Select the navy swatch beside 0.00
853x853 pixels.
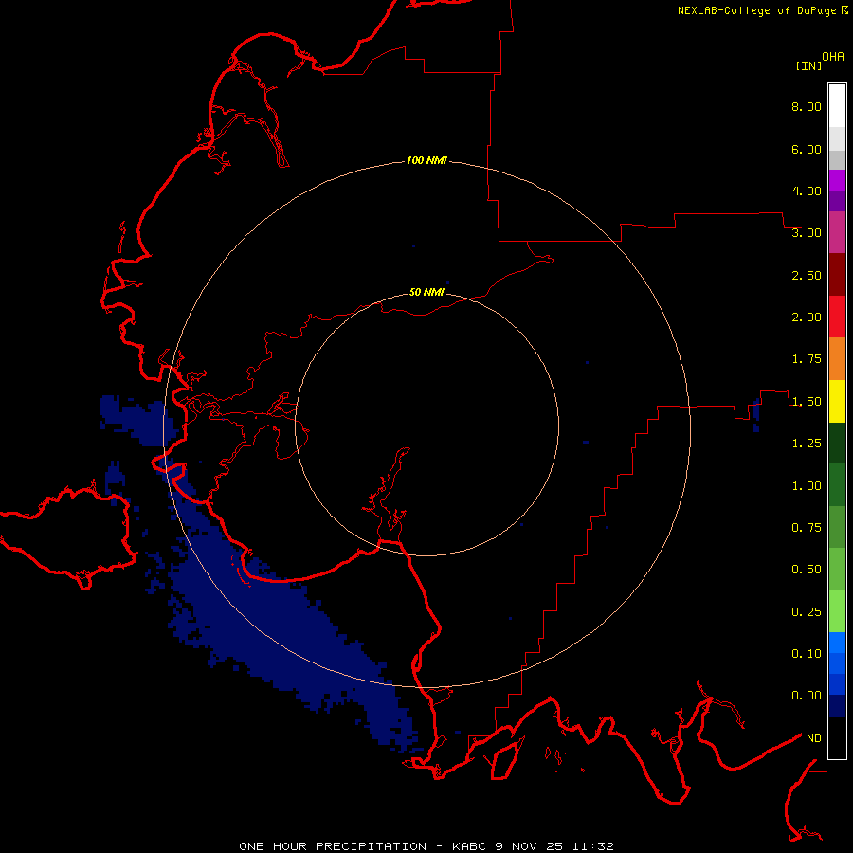(837, 706)
